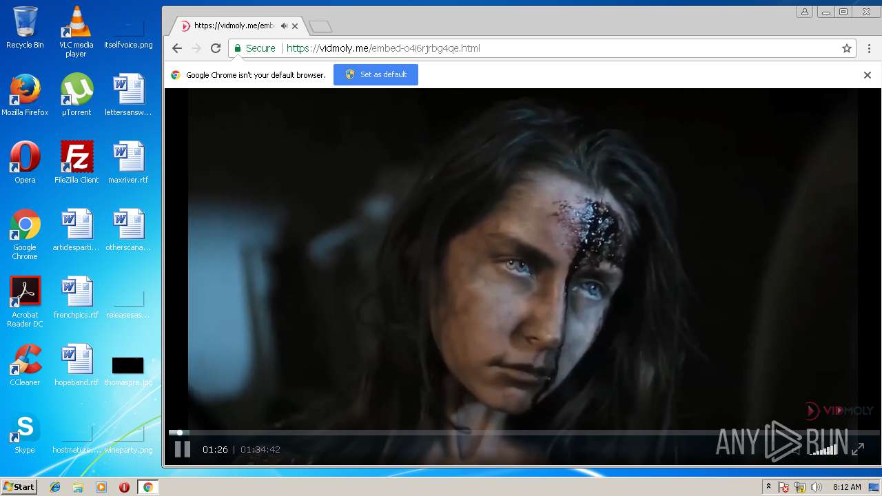The image size is (882, 496).
Task: Enter fullscreen mode in the video player
Action: tap(858, 449)
